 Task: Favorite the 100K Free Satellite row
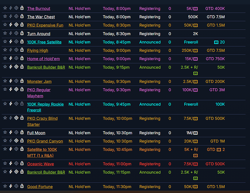[x=5, y=42]
